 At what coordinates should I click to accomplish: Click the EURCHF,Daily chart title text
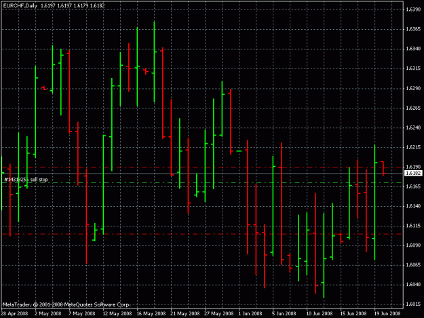pos(20,5)
